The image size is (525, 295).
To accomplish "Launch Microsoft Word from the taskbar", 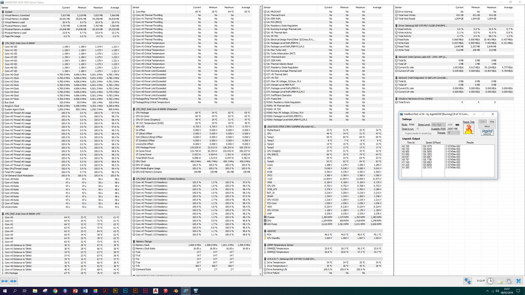I will (x=84, y=291).
